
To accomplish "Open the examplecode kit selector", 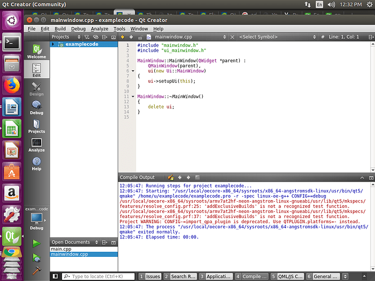I will coord(37,219).
